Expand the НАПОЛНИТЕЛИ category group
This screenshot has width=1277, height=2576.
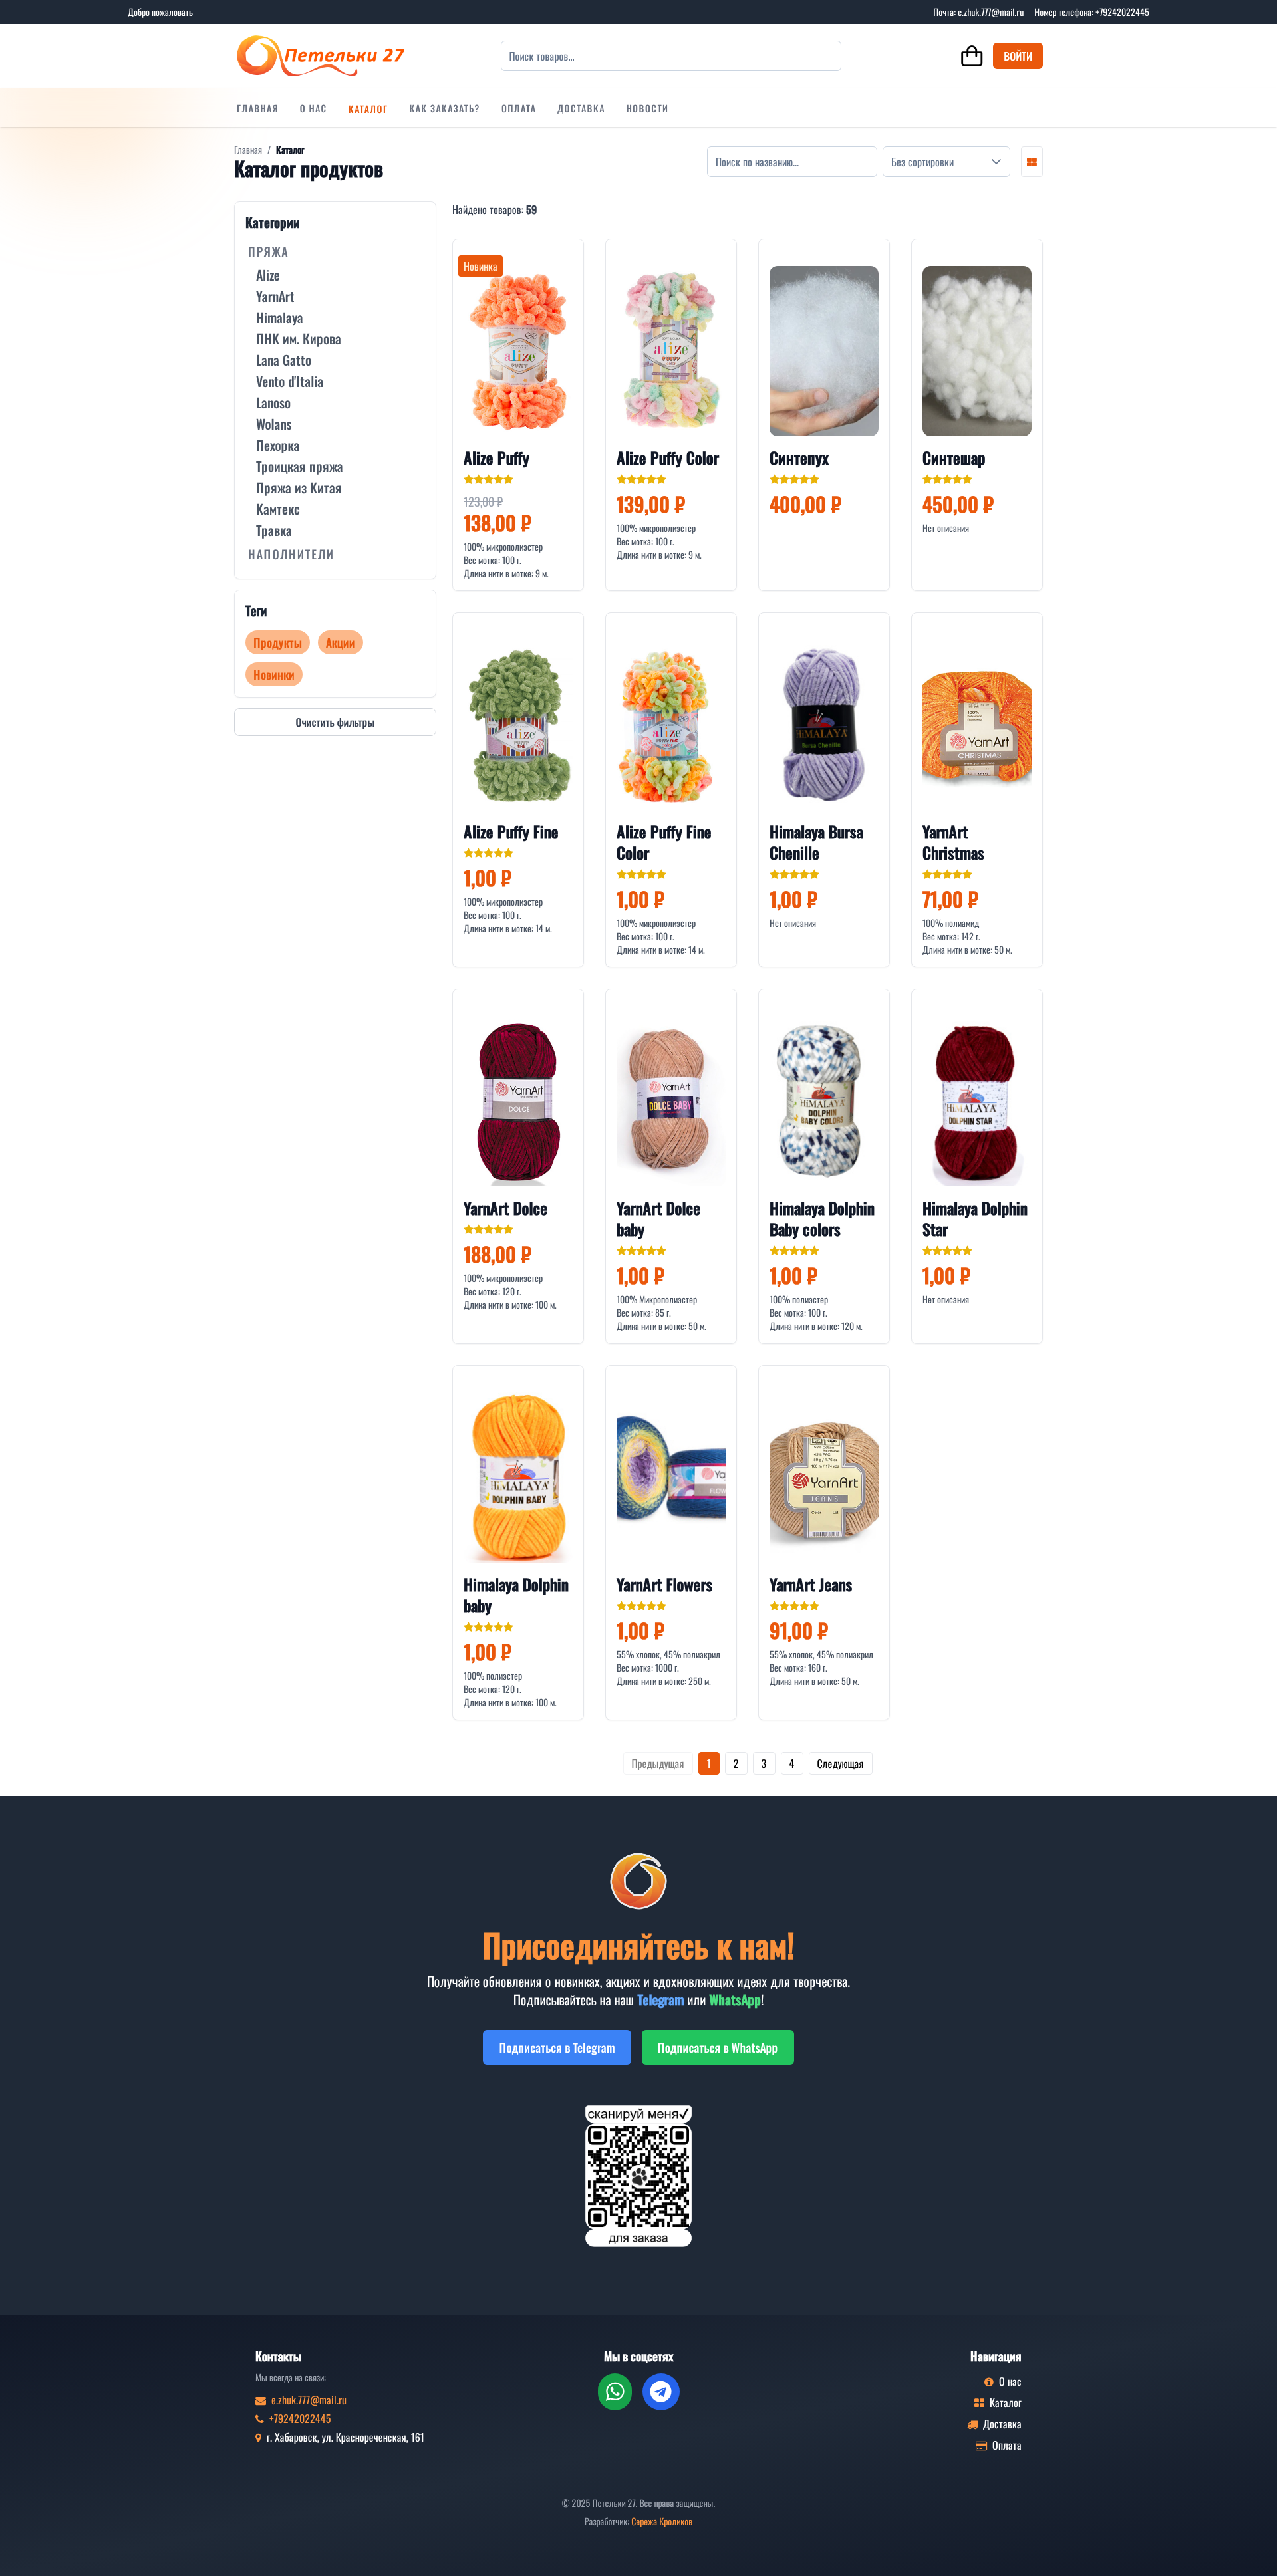point(291,554)
